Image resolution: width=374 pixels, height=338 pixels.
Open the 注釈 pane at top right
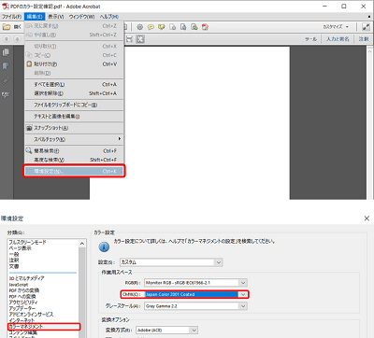[x=364, y=39]
